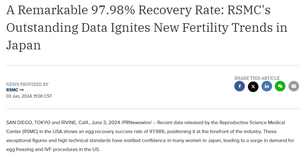Click "97.98%" in the headline

pyautogui.click(x=113, y=10)
